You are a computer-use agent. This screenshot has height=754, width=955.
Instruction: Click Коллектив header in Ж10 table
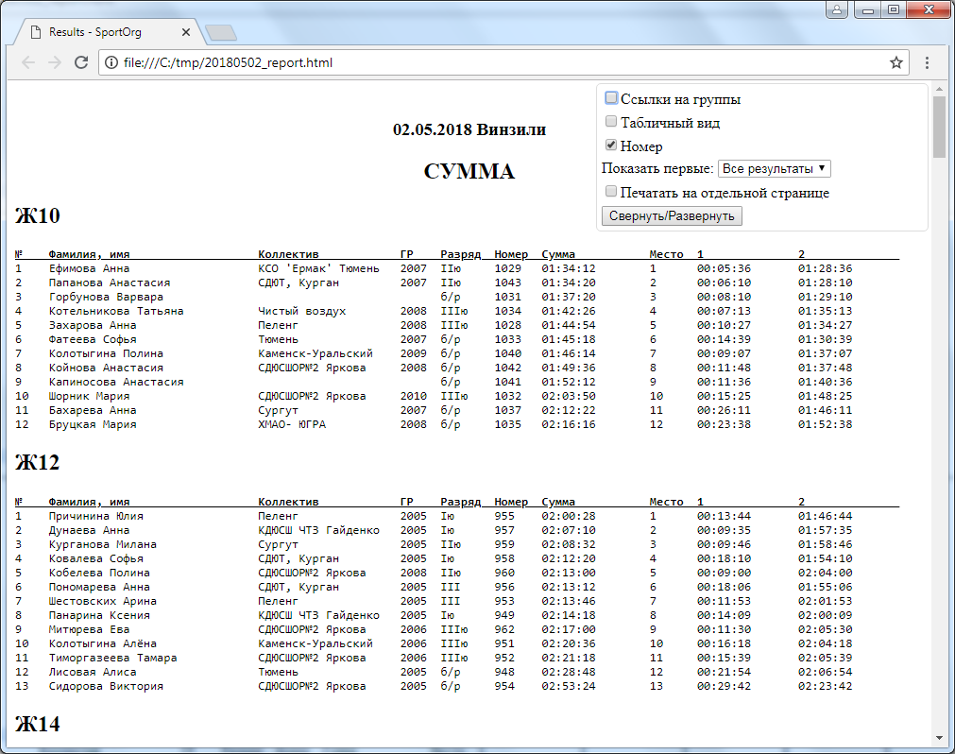288,254
